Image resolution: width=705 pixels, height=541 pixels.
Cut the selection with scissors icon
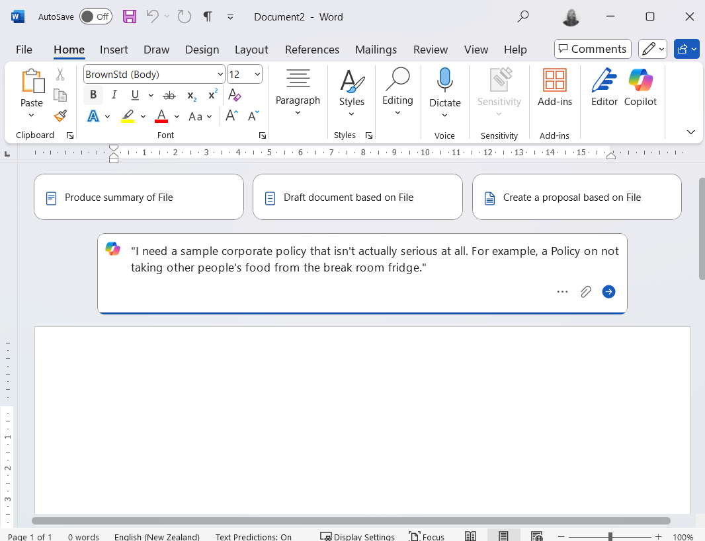pos(60,75)
